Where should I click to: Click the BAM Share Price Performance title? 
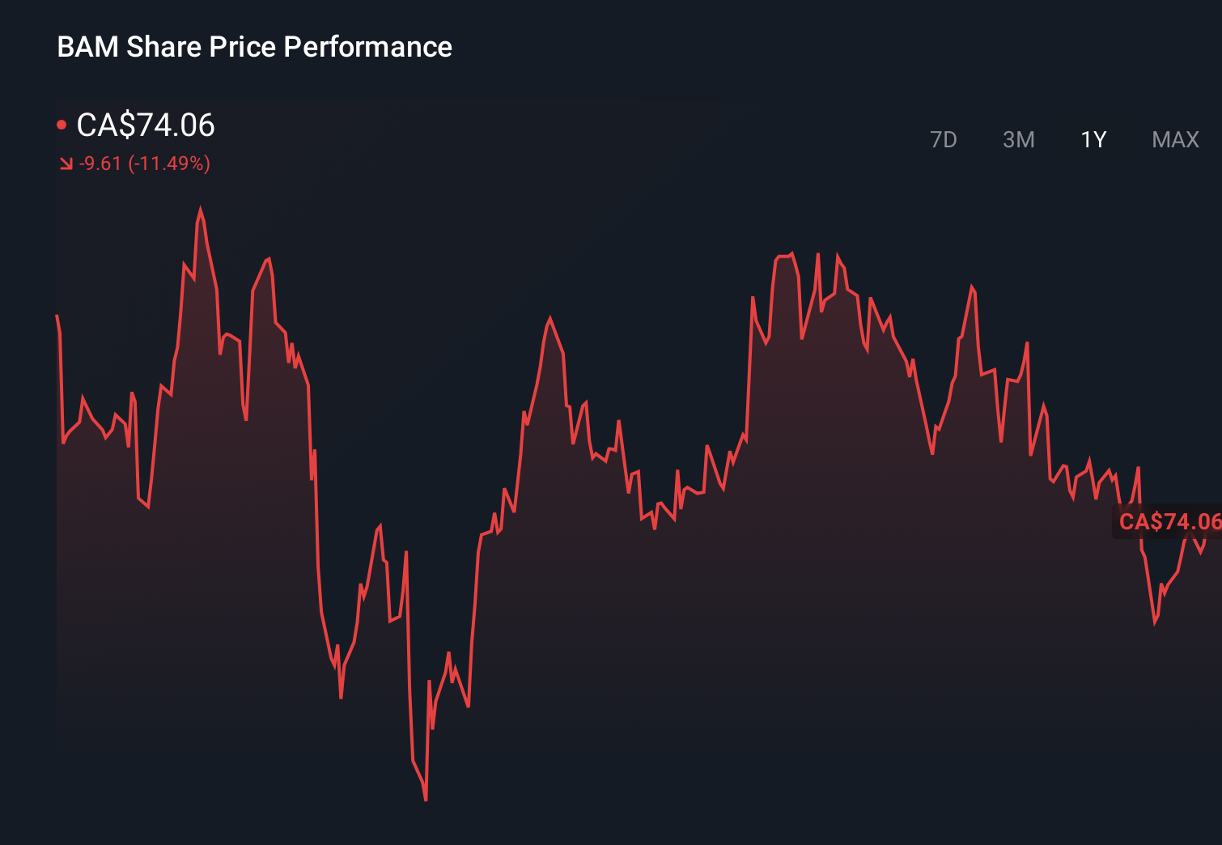click(254, 47)
